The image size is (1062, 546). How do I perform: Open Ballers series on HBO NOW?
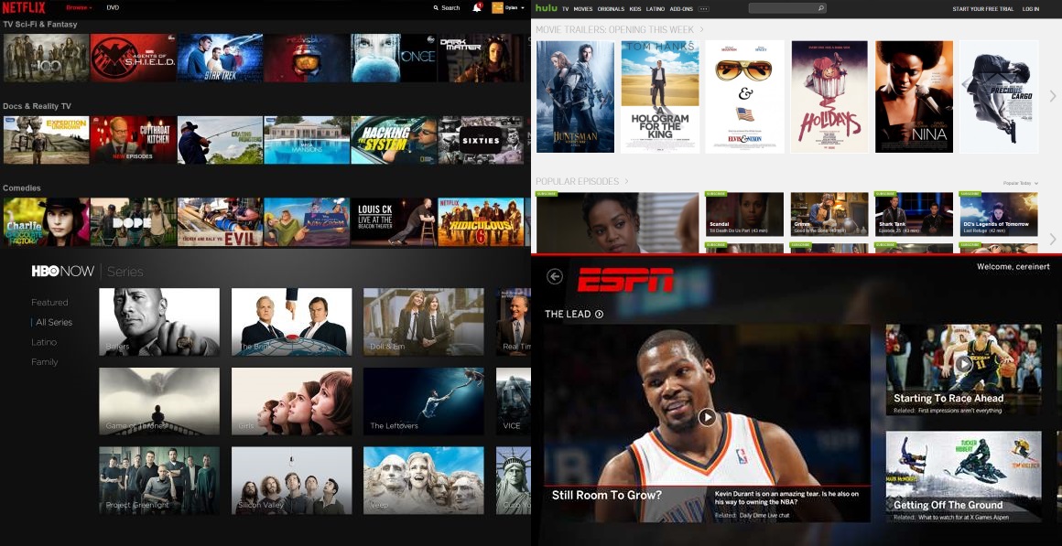(159, 322)
